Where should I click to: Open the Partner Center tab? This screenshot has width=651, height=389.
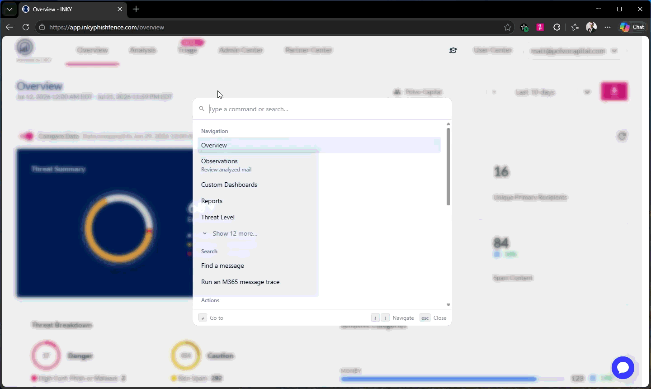click(309, 50)
